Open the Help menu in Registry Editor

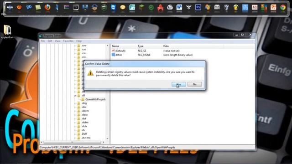(79, 41)
